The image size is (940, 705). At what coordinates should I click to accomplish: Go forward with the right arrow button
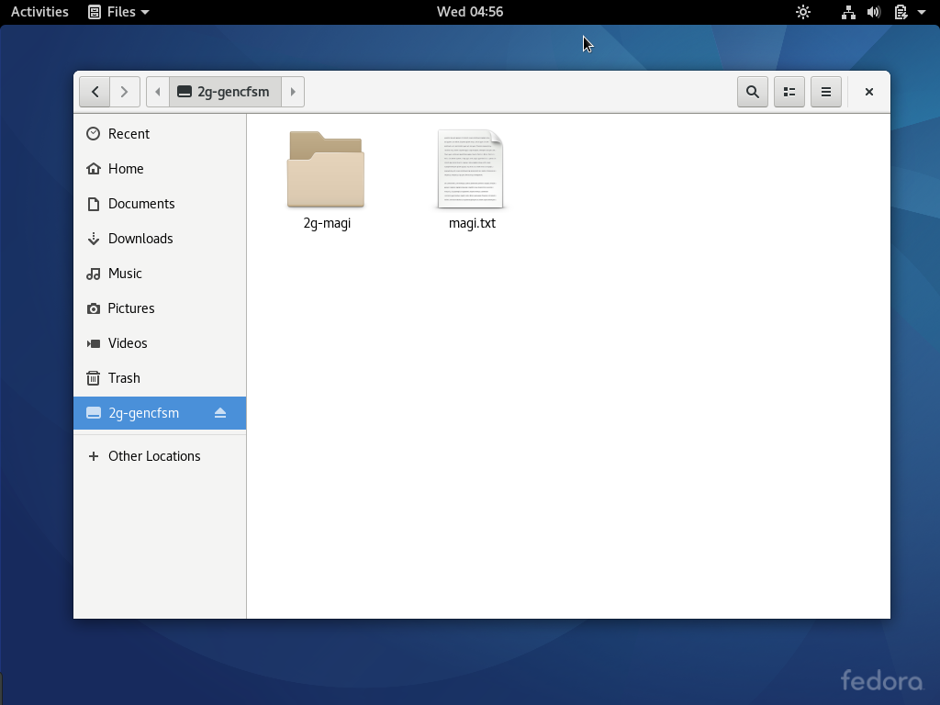point(125,92)
